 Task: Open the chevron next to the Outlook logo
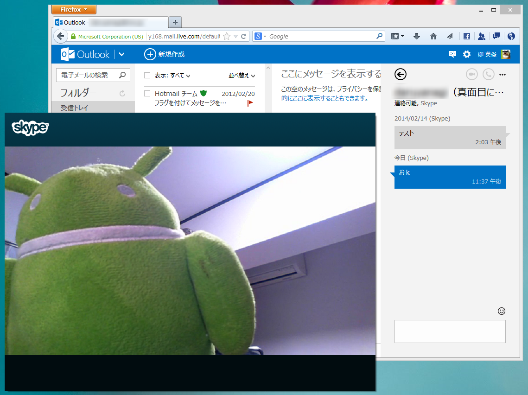click(x=121, y=54)
